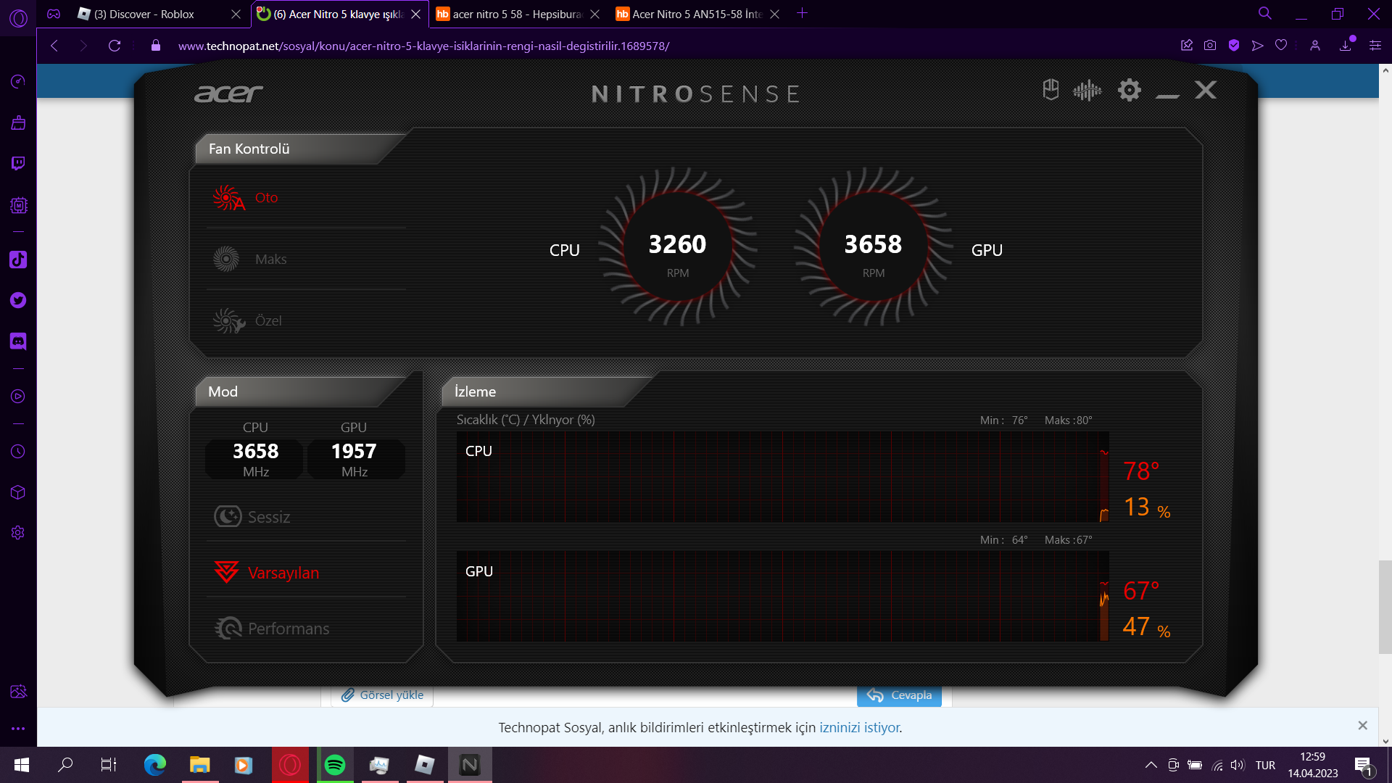
Task: Open browser history clock icon
Action: pos(18,452)
